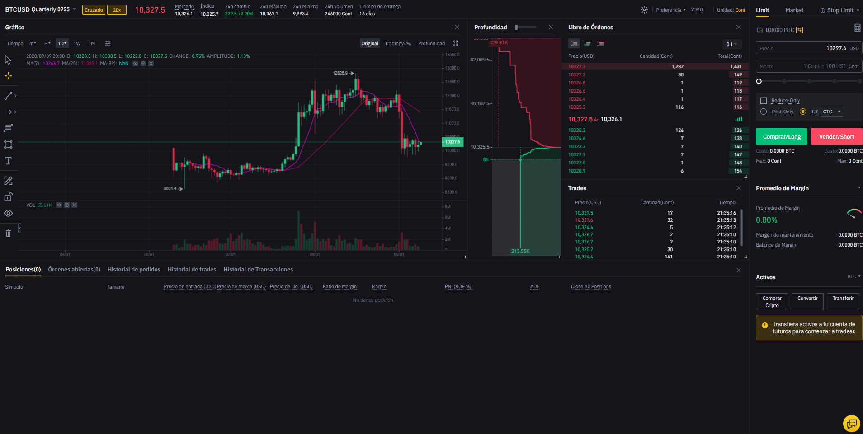Open MA indicator settings icon

[143, 63]
